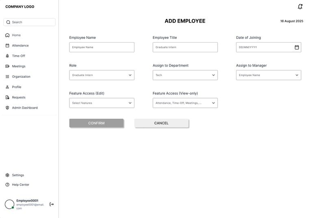Click the Admin Dashboard shield icon
This screenshot has width=312, height=218.
[x=7, y=108]
